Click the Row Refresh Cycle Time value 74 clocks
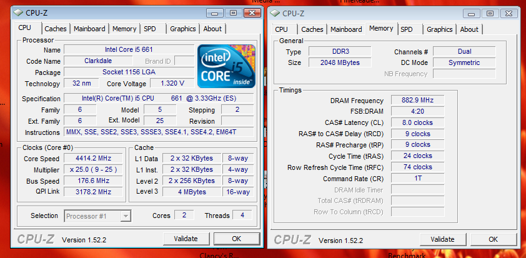Screen dimensions: 526x258 [x=418, y=167]
